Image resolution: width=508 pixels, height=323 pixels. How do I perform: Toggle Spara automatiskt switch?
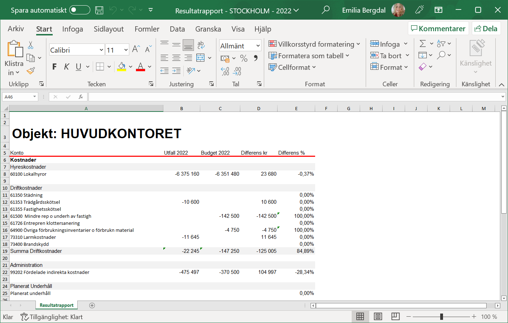80,10
